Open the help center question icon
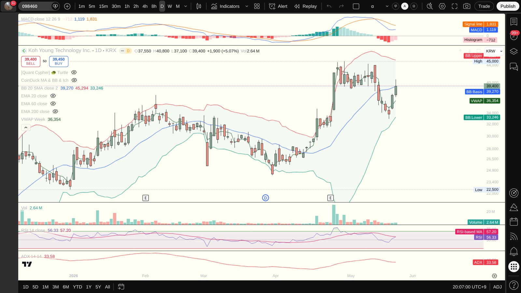This screenshot has height=293, width=521. (x=514, y=286)
